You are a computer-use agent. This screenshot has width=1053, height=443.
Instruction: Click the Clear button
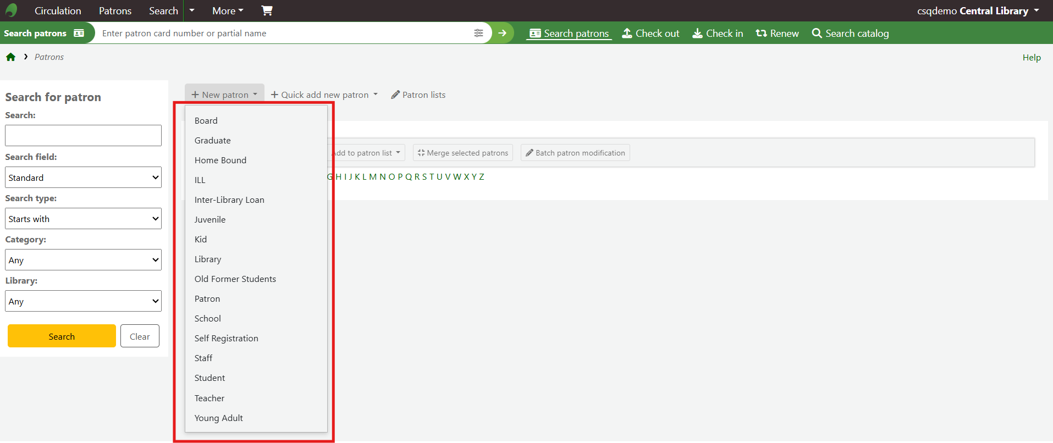(x=140, y=336)
